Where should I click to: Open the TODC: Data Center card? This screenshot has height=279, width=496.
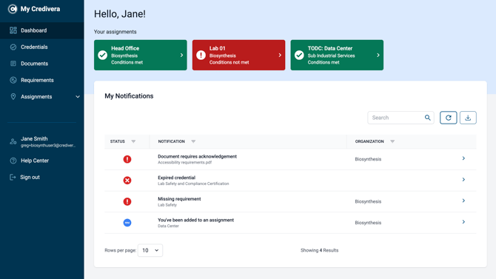pos(337,55)
